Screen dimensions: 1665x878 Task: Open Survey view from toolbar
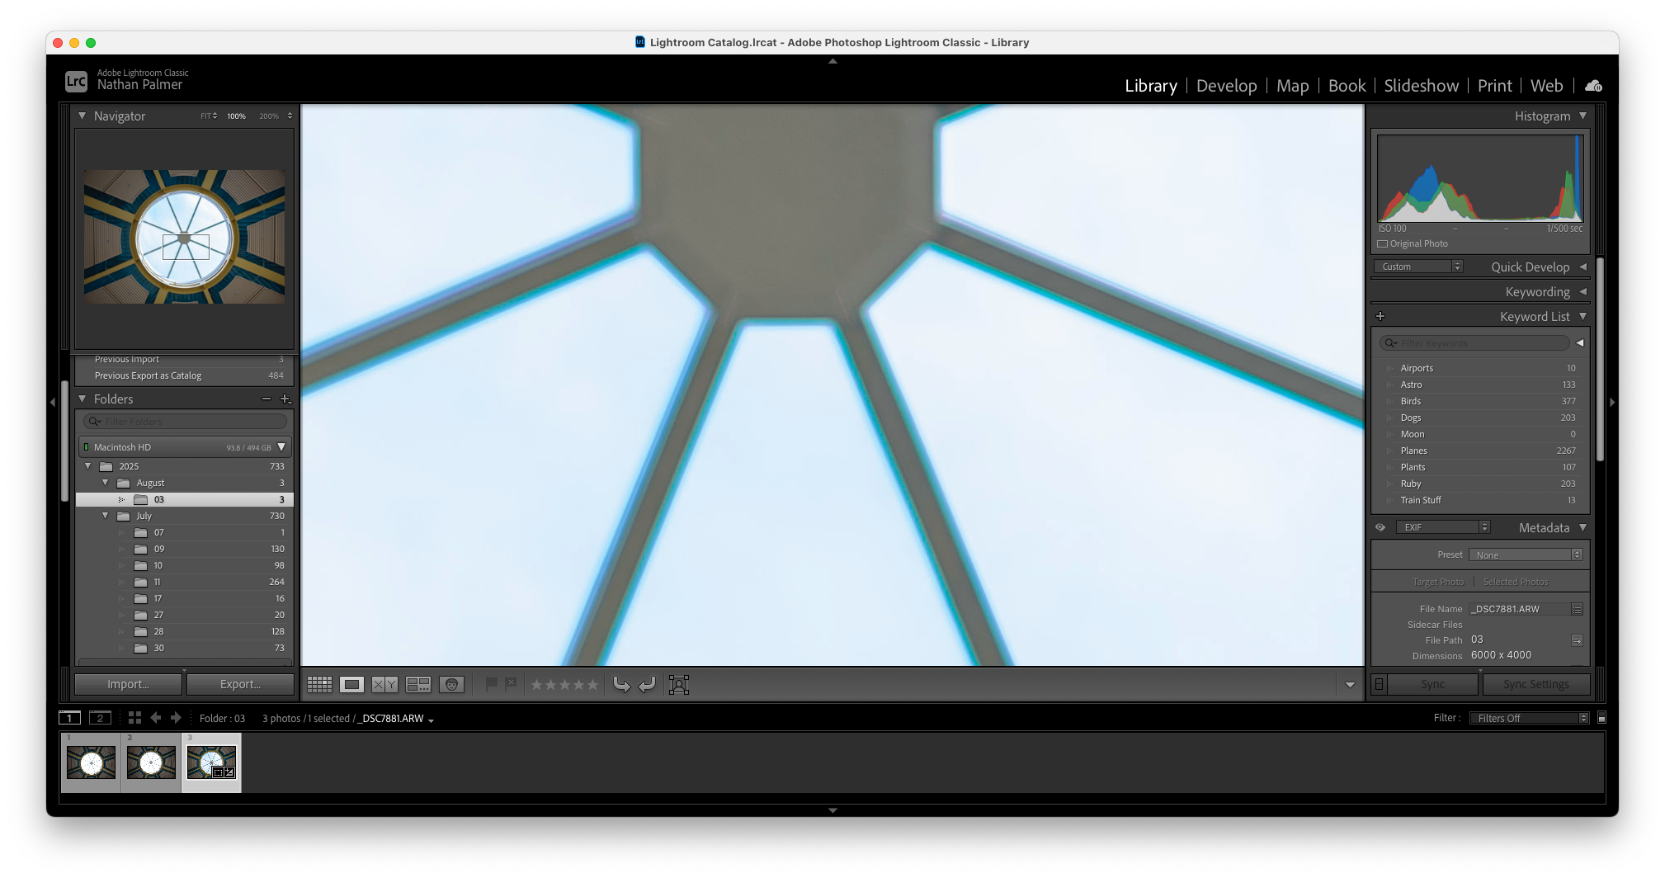pos(418,685)
